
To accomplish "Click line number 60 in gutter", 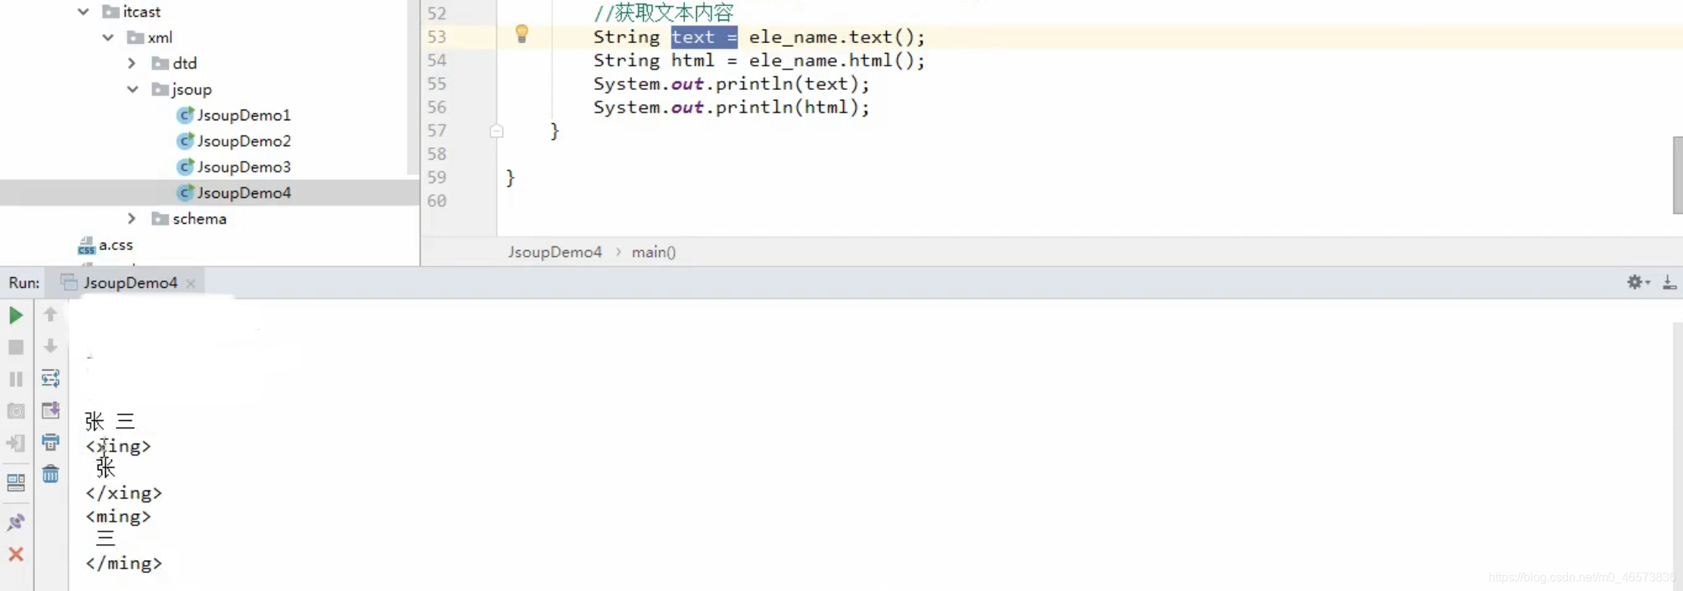I will [437, 201].
